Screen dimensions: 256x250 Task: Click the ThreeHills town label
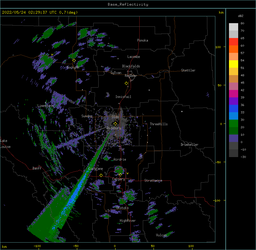(159, 124)
